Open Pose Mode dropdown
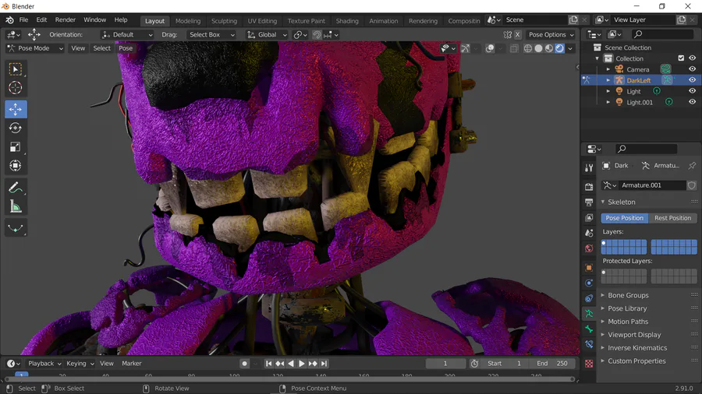 click(x=35, y=48)
